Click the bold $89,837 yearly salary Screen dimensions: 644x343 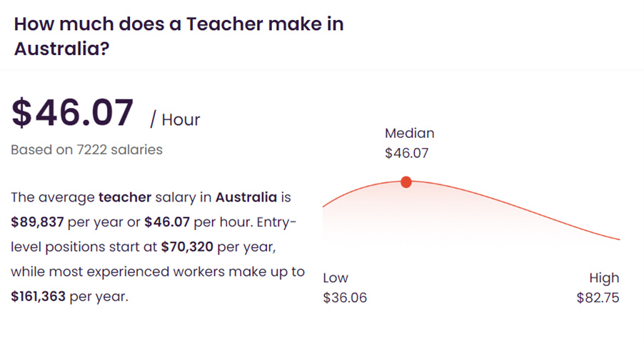pos(37,222)
